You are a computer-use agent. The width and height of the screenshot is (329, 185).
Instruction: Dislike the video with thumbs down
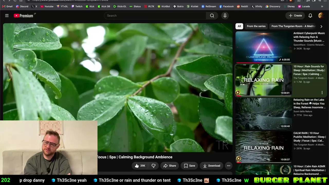click(x=153, y=166)
